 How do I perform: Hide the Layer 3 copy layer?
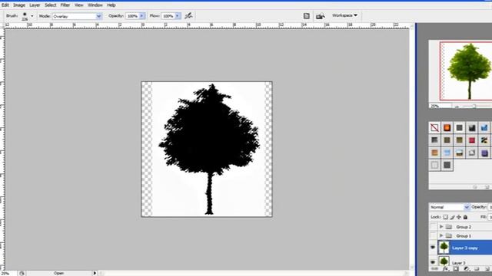pos(433,248)
